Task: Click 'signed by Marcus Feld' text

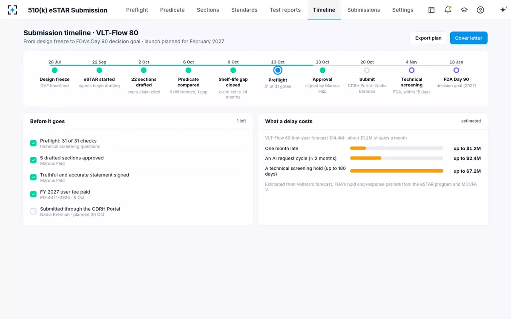Action: point(322,88)
